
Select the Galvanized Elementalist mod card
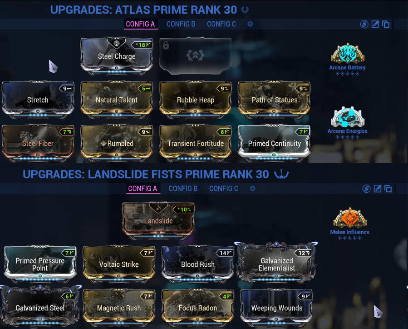point(276,264)
